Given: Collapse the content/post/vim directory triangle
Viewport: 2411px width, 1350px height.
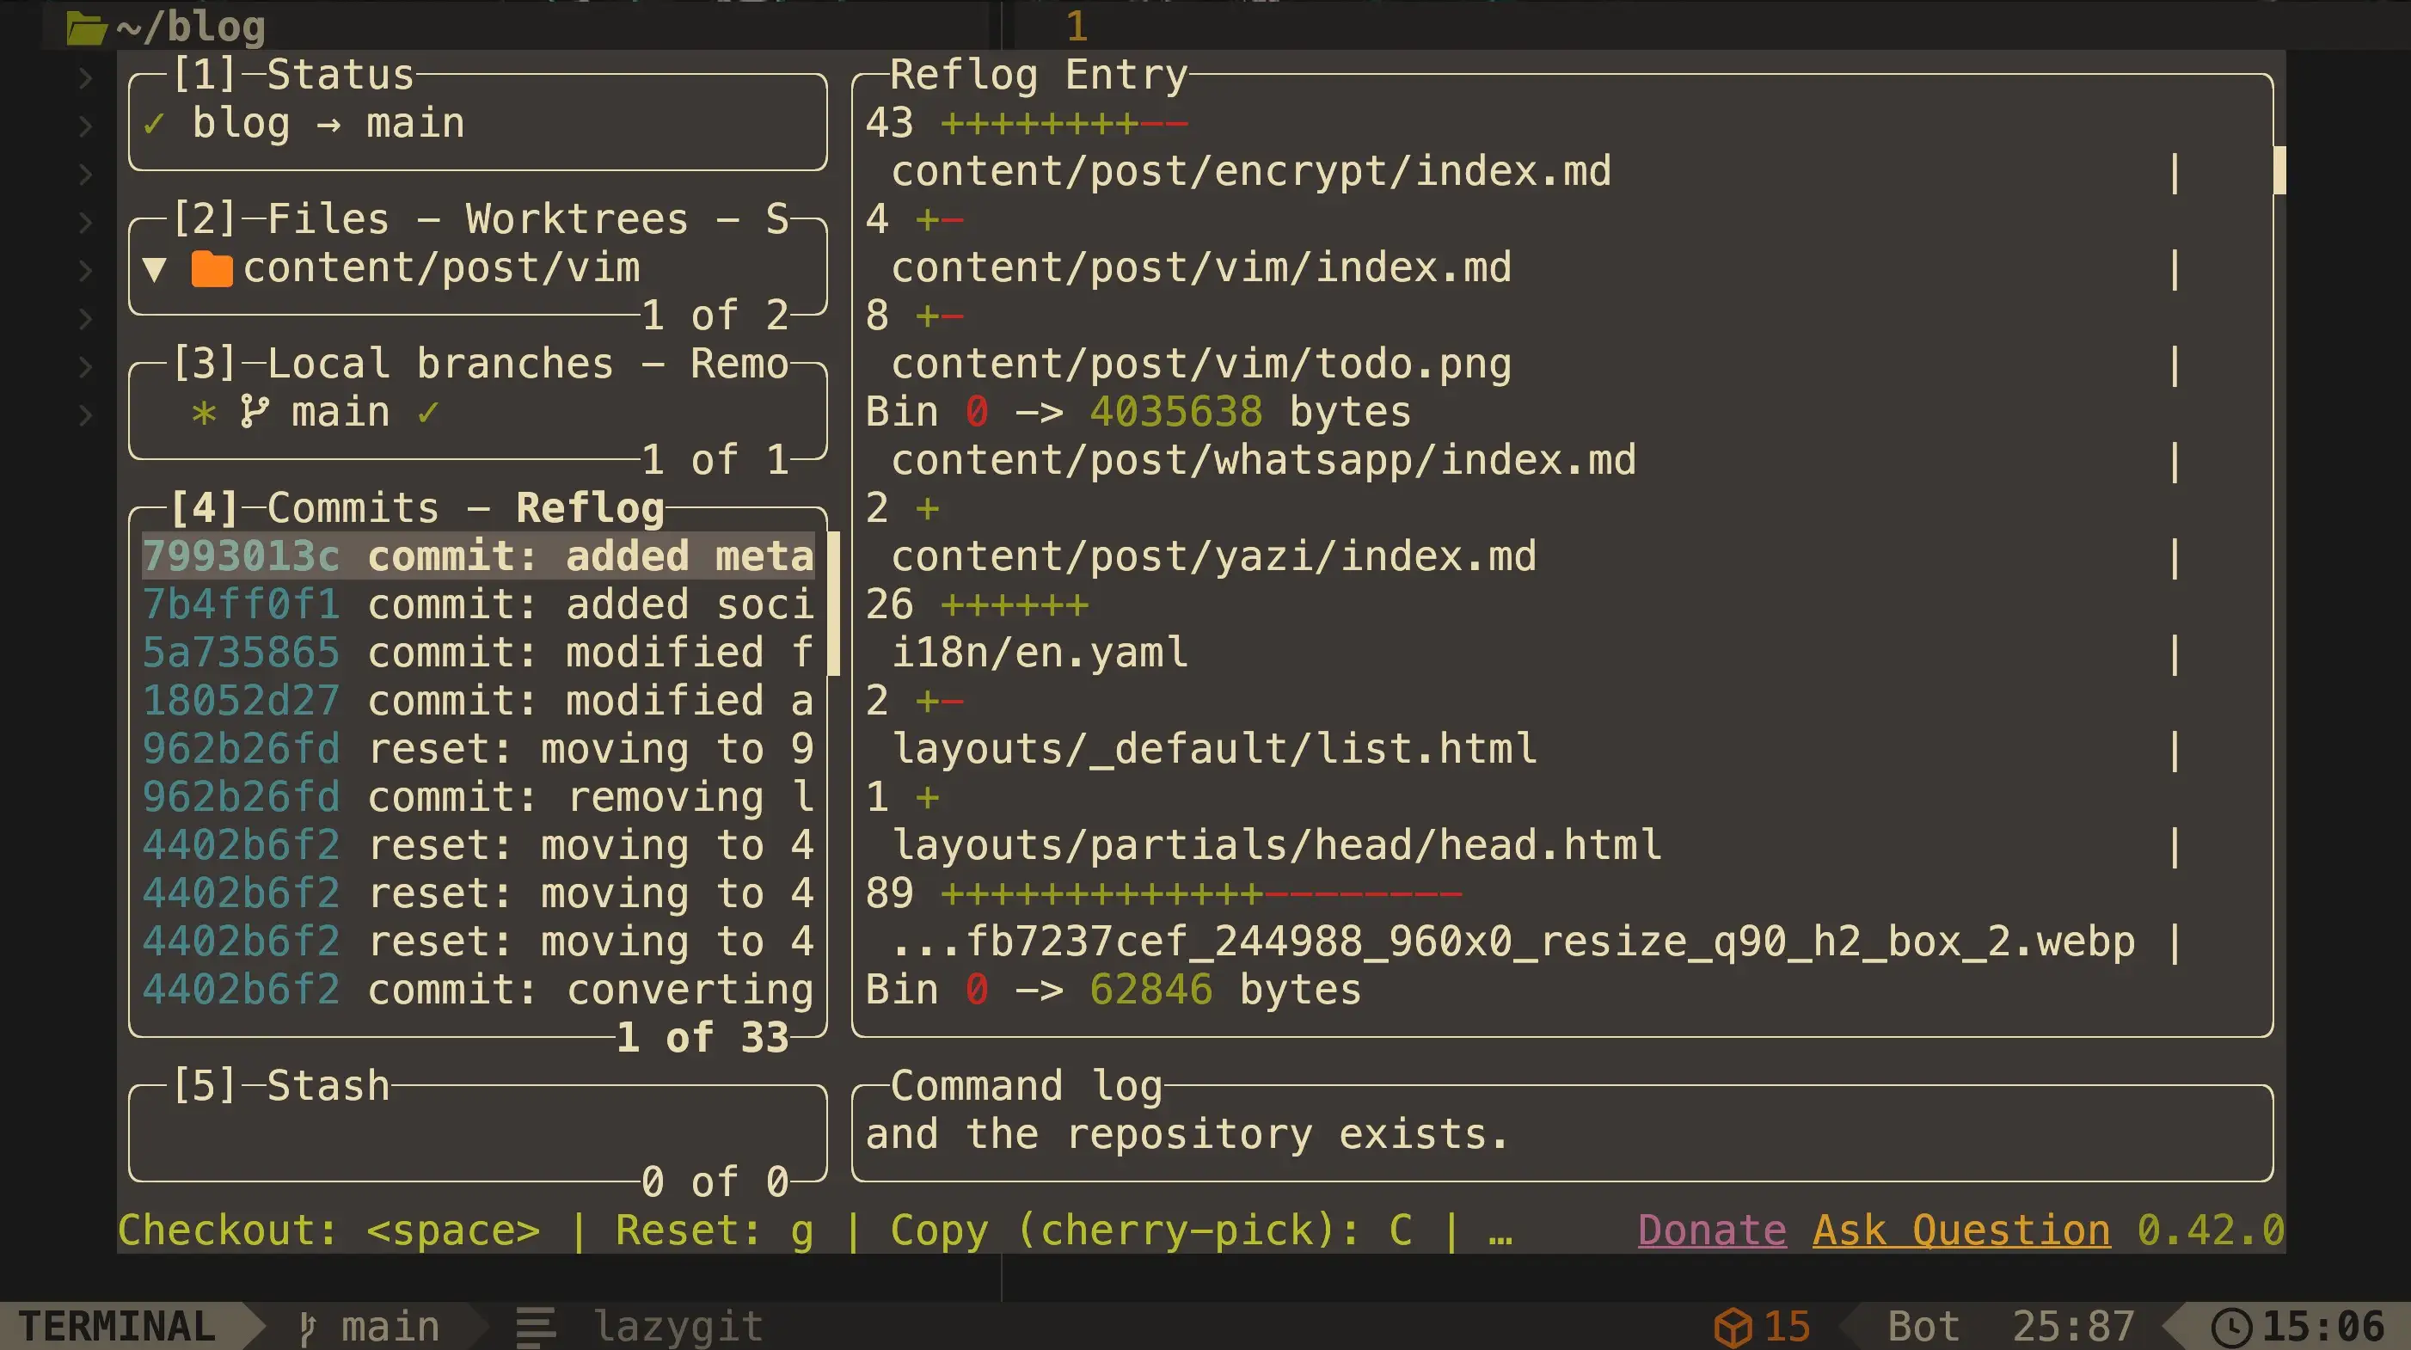Looking at the screenshot, I should click(x=156, y=270).
